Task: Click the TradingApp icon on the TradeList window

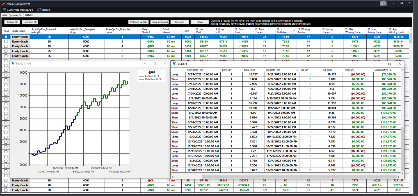Action: [x=174, y=64]
